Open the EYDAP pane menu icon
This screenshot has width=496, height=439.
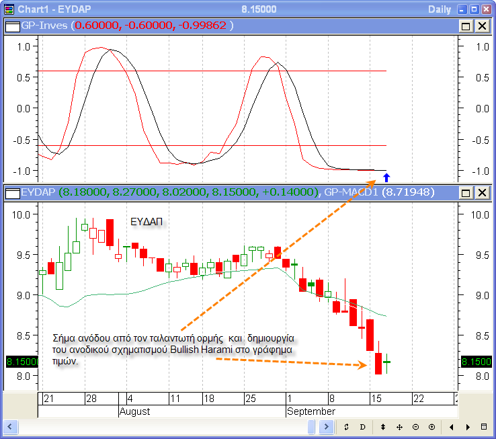pos(12,193)
